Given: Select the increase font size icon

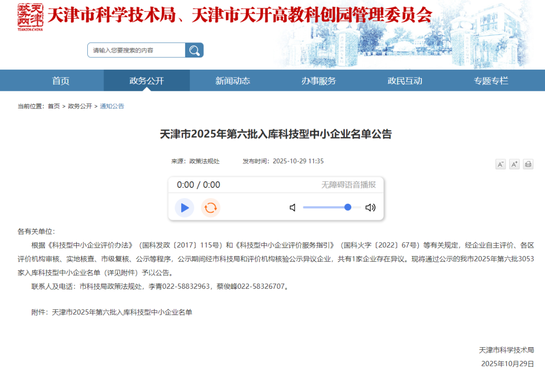Looking at the screenshot, I should (x=514, y=164).
